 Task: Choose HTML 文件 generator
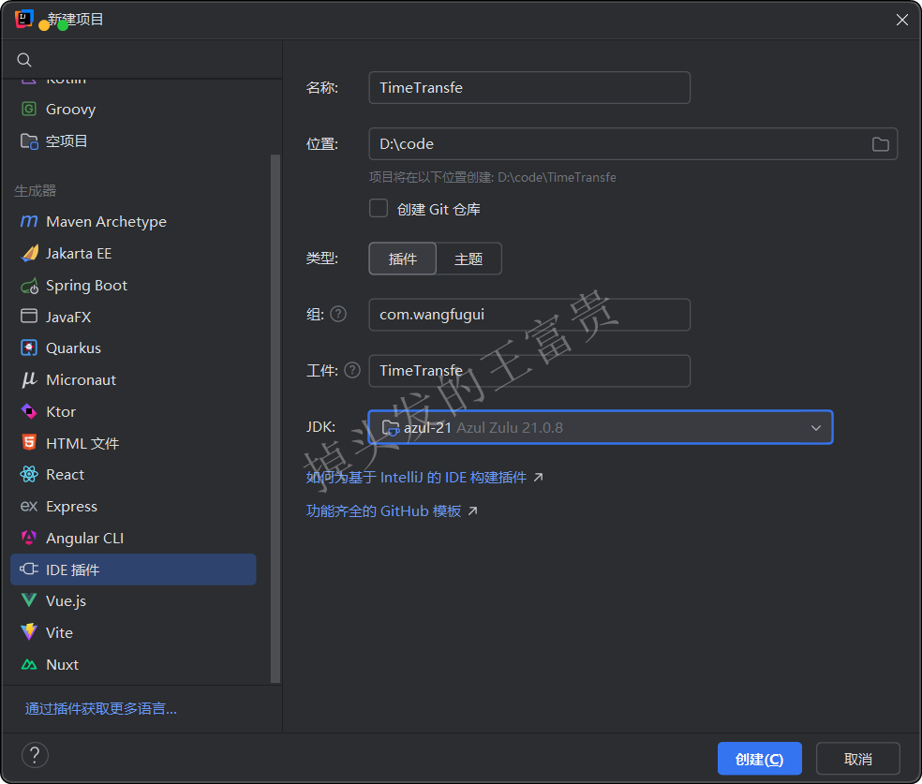(x=133, y=443)
